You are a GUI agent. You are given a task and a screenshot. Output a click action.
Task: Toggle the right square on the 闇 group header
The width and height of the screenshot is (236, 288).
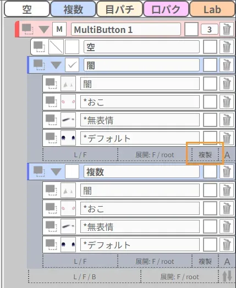pos(210,65)
